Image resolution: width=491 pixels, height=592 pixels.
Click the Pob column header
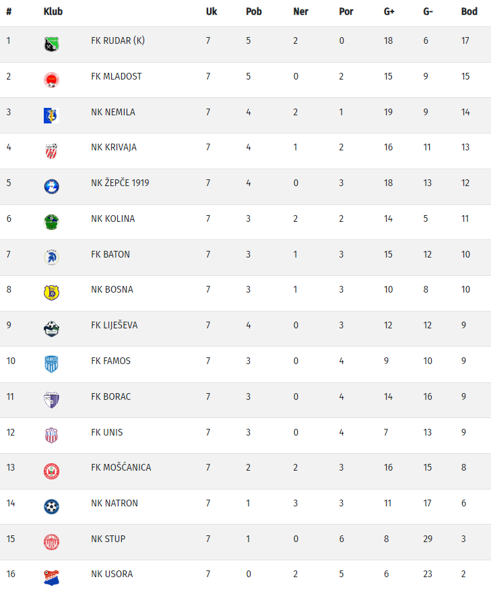coord(253,11)
